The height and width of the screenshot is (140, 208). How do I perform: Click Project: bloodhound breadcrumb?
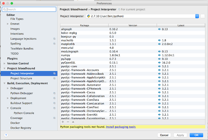click(x=73, y=9)
